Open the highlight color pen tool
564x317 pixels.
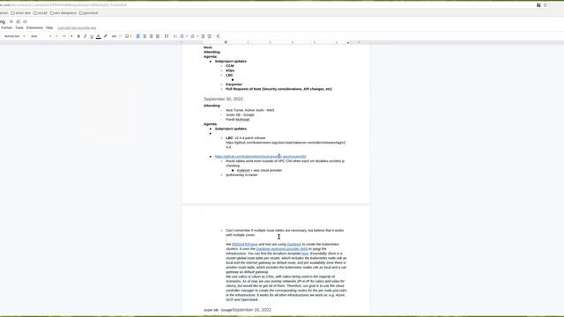point(106,36)
